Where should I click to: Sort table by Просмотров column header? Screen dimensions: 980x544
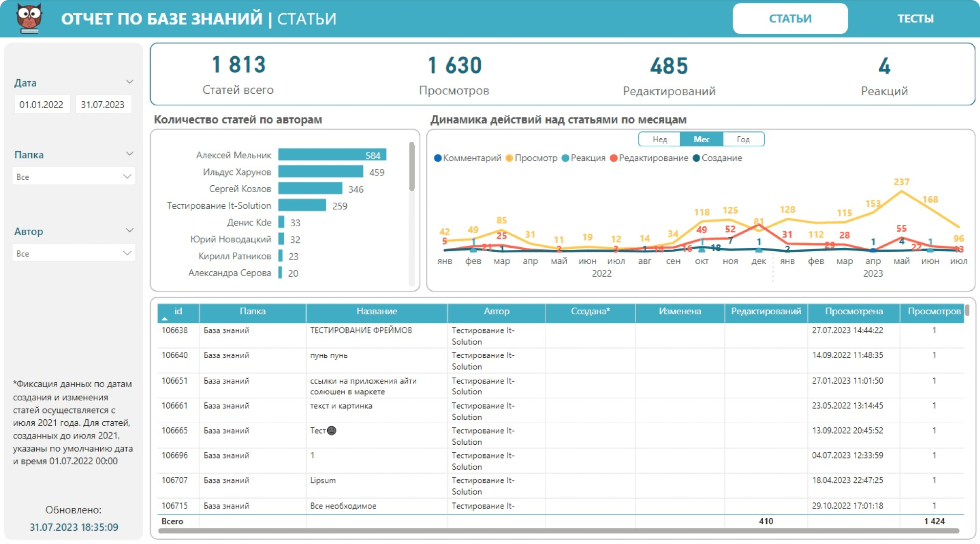coord(933,311)
